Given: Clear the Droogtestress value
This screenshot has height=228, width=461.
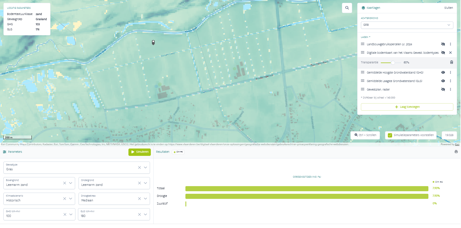Looking at the screenshot, I should 139,199.
